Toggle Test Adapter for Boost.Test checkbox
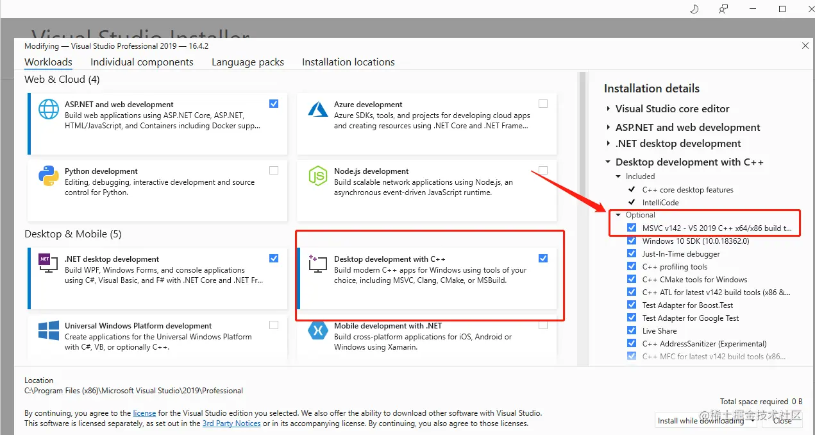815x435 pixels. pyautogui.click(x=632, y=305)
